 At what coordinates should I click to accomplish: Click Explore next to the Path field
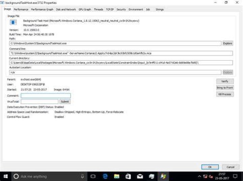[x=228, y=43]
